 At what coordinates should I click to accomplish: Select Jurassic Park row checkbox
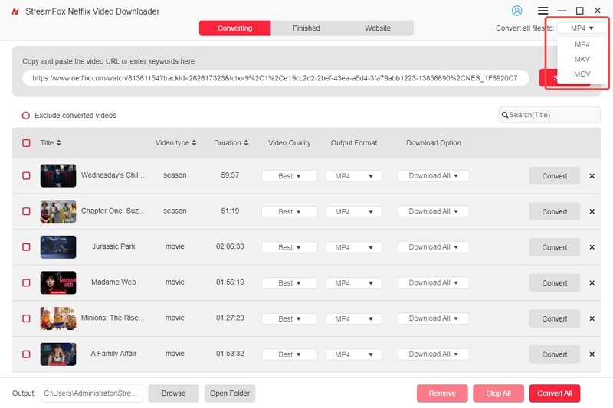tap(26, 247)
